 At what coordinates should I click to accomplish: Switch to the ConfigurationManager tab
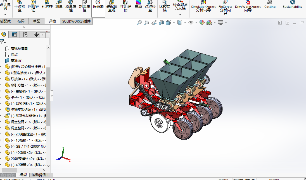[25, 35]
